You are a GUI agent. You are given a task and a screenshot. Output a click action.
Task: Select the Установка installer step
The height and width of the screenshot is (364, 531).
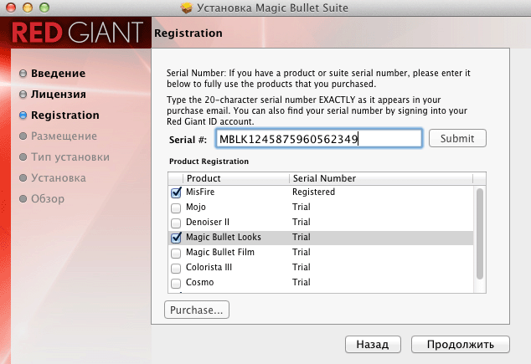[59, 178]
